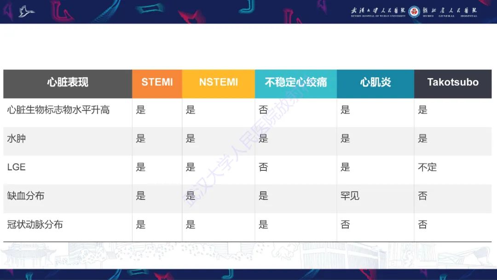Viewport: 497px width, 280px height.
Task: Click STEMI value 是 in 缺血分布 row
Action: click(x=141, y=196)
